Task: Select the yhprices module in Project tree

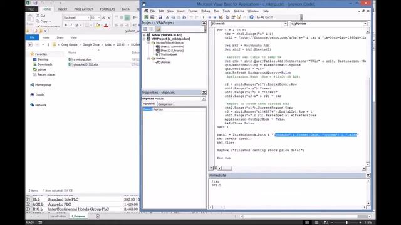Action: [x=165, y=62]
